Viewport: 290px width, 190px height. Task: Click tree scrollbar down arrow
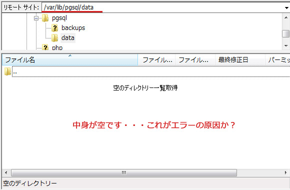pos(286,45)
